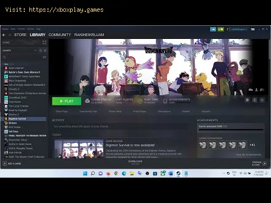This screenshot has width=271, height=203.
Task: Open the RANIHEIKRUJAM profile tab
Action: [89, 35]
